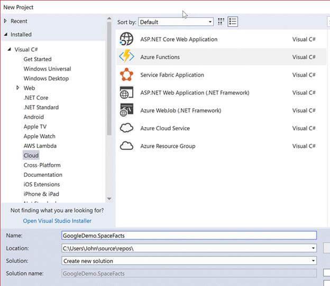Open the Sort by Default dropdown
The width and height of the screenshot is (330, 286).
coord(176,22)
